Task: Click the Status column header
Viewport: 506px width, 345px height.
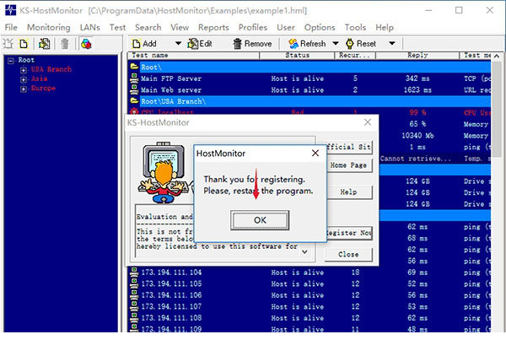Action: 297,56
